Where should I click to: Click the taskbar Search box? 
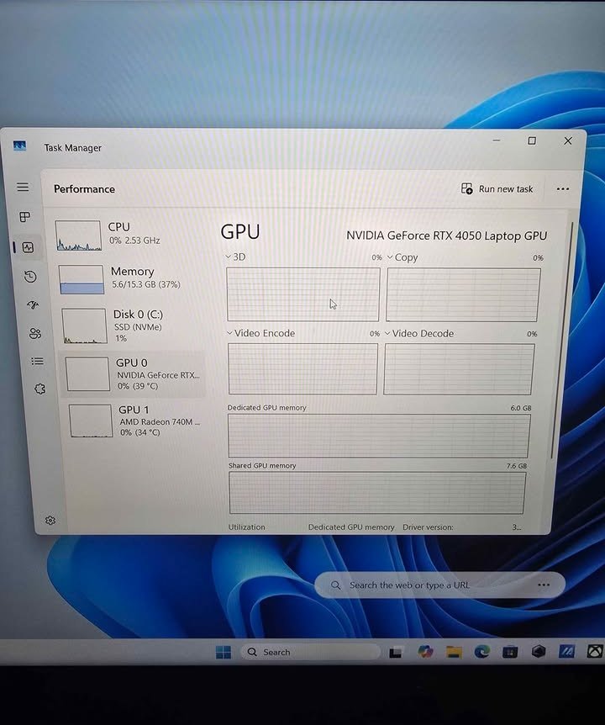310,652
